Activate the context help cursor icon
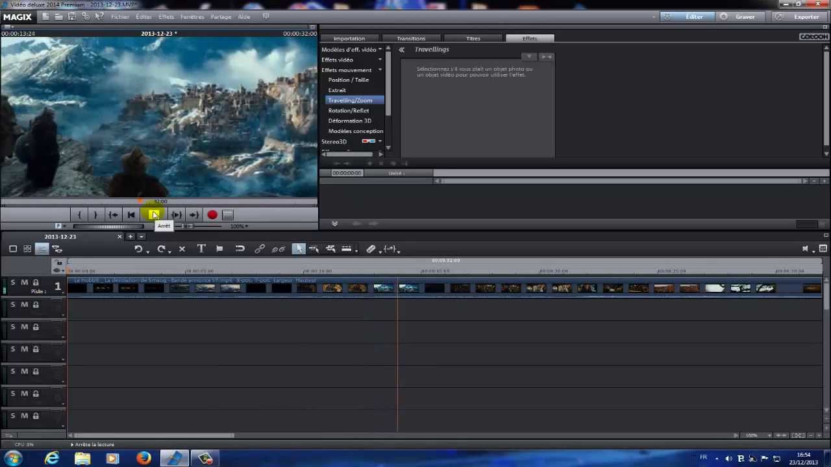This screenshot has height=467, width=831. [x=99, y=16]
